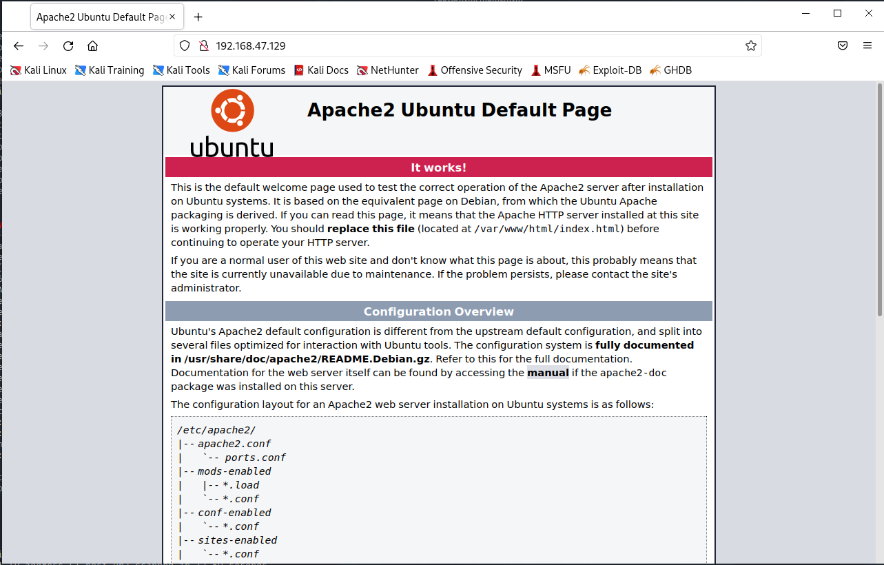Open the Offensive Security bookmark
The height and width of the screenshot is (565, 884).
click(474, 70)
